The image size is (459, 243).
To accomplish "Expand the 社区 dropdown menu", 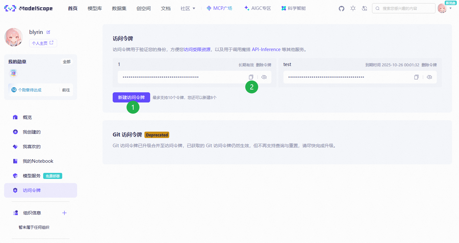I will 188,8.
